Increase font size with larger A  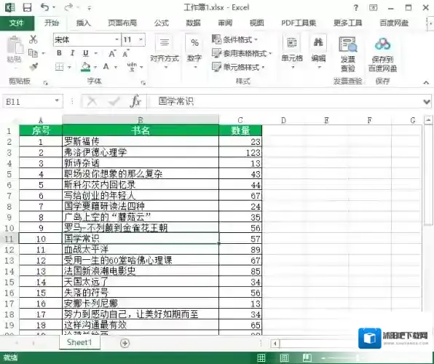point(112,53)
